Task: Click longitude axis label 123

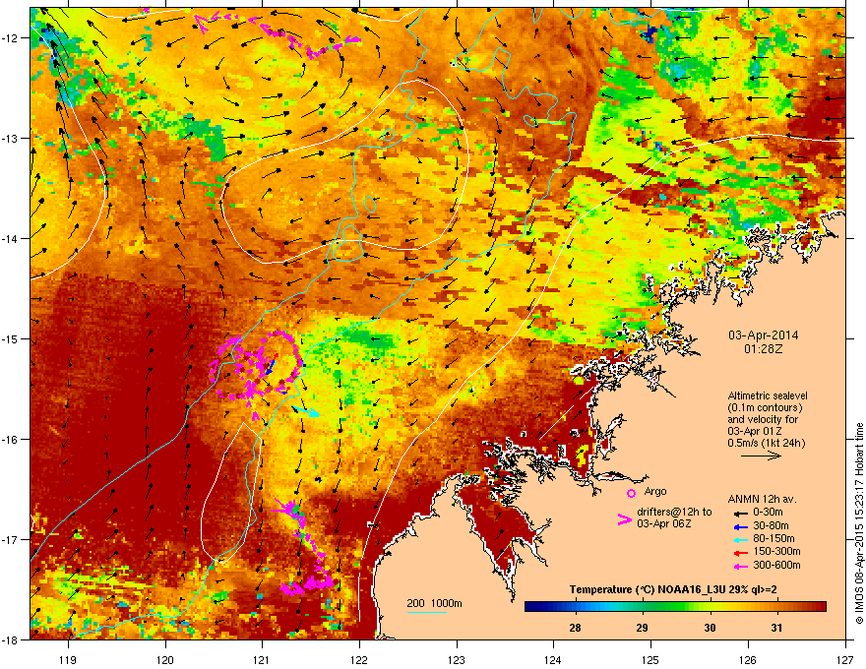Action: pyautogui.click(x=457, y=659)
